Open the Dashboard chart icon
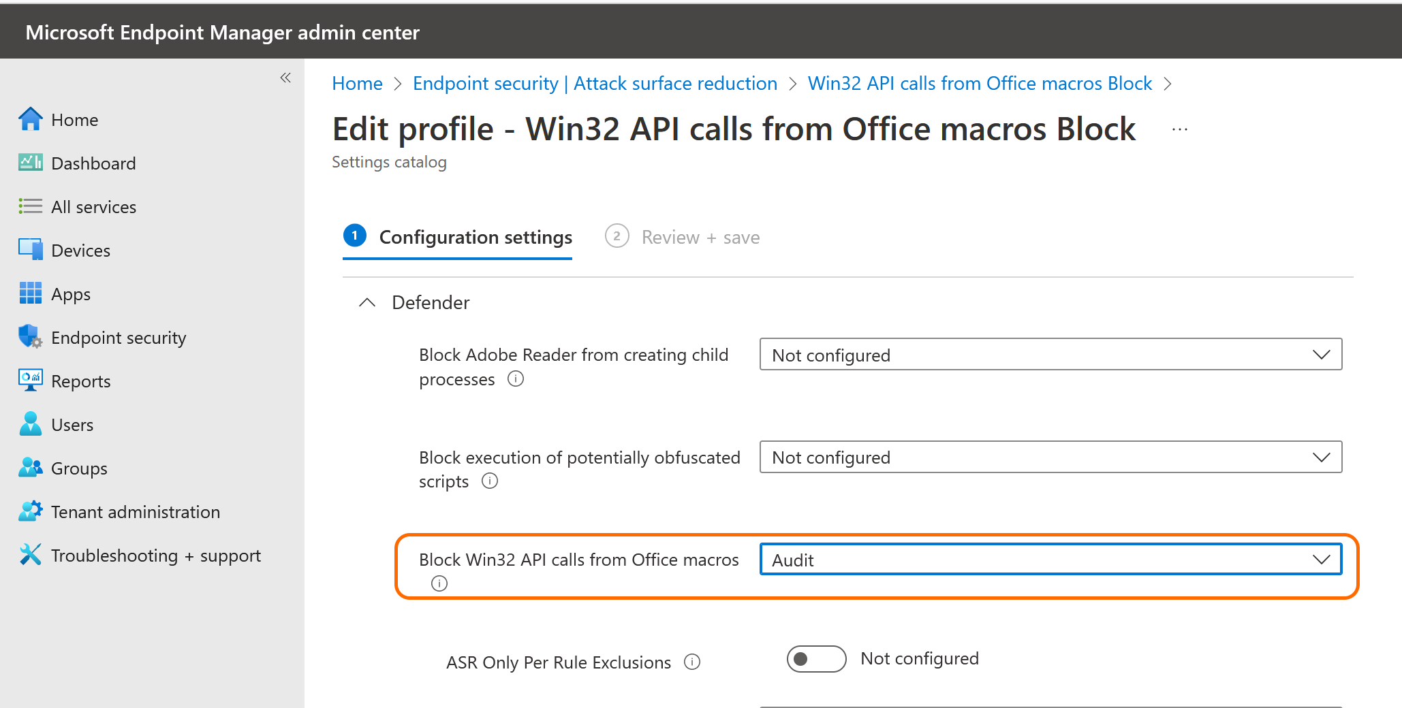 pos(30,163)
